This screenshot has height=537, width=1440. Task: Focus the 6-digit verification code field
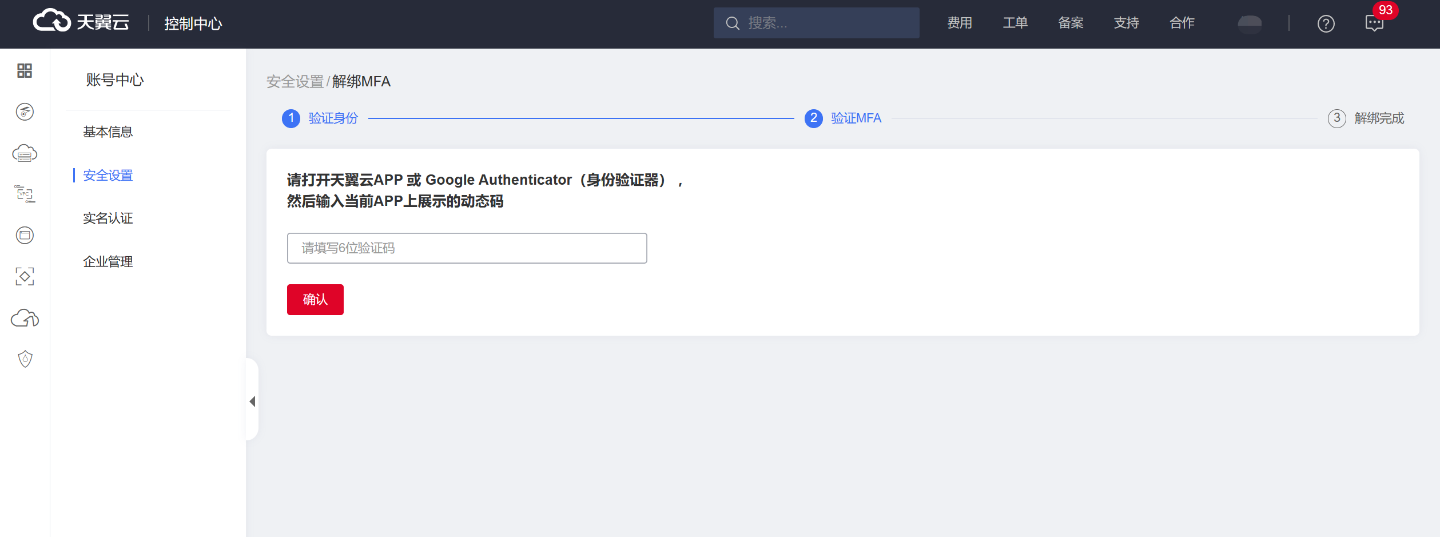click(467, 248)
